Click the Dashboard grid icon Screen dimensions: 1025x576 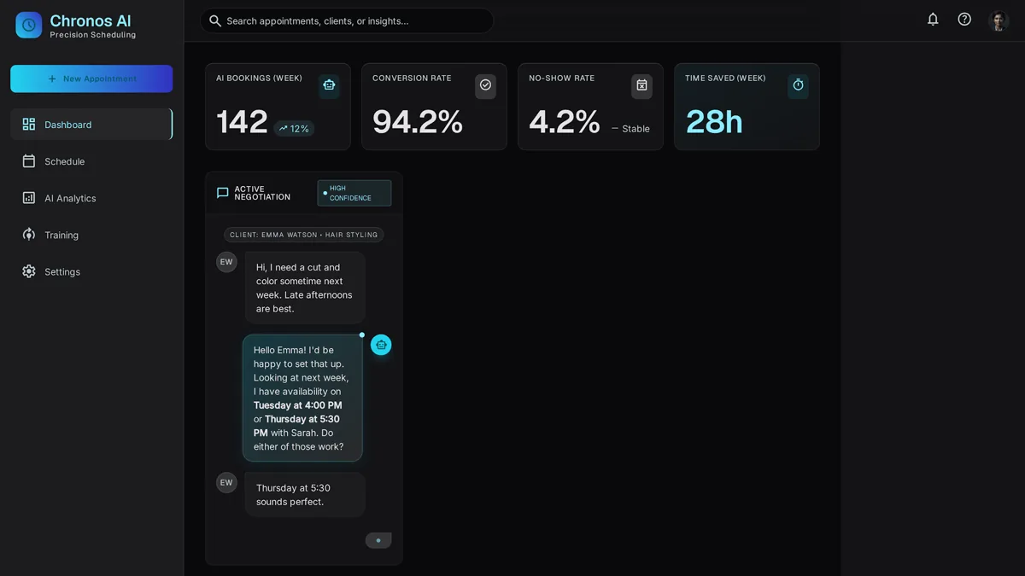(29, 125)
